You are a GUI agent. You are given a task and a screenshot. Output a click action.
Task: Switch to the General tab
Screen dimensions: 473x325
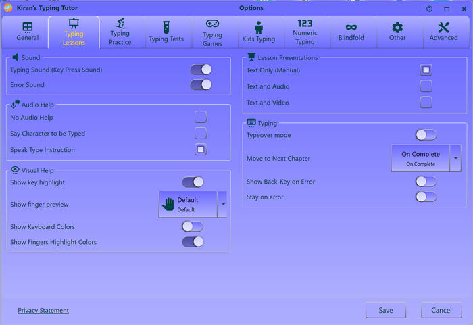(x=25, y=32)
